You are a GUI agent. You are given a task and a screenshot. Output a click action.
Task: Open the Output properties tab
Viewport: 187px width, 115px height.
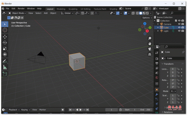point(157,63)
